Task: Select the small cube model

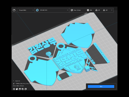Action: click(87, 69)
